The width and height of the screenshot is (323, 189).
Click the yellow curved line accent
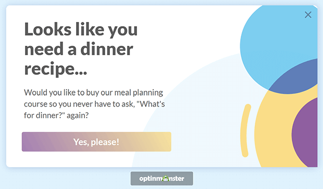(245, 131)
